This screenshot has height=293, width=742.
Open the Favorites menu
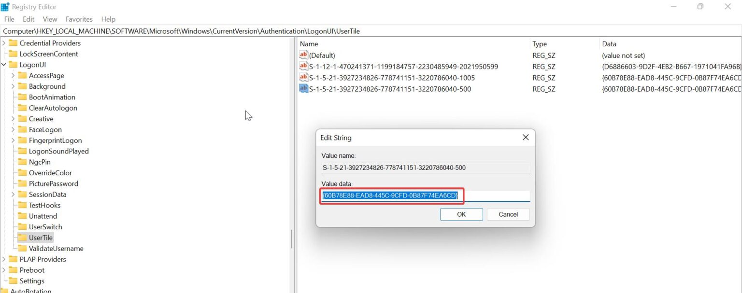[79, 19]
